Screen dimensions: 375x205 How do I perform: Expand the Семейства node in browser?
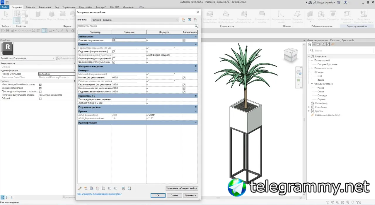309,107
